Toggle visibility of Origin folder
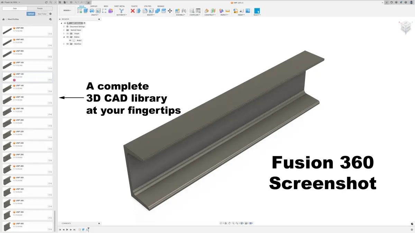The image size is (415, 233). point(67,33)
